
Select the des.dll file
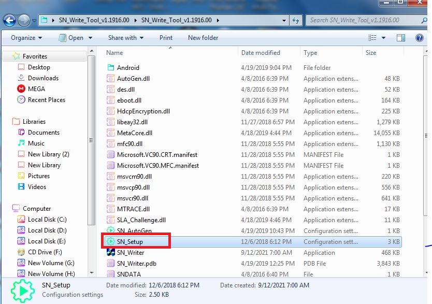pyautogui.click(x=126, y=90)
